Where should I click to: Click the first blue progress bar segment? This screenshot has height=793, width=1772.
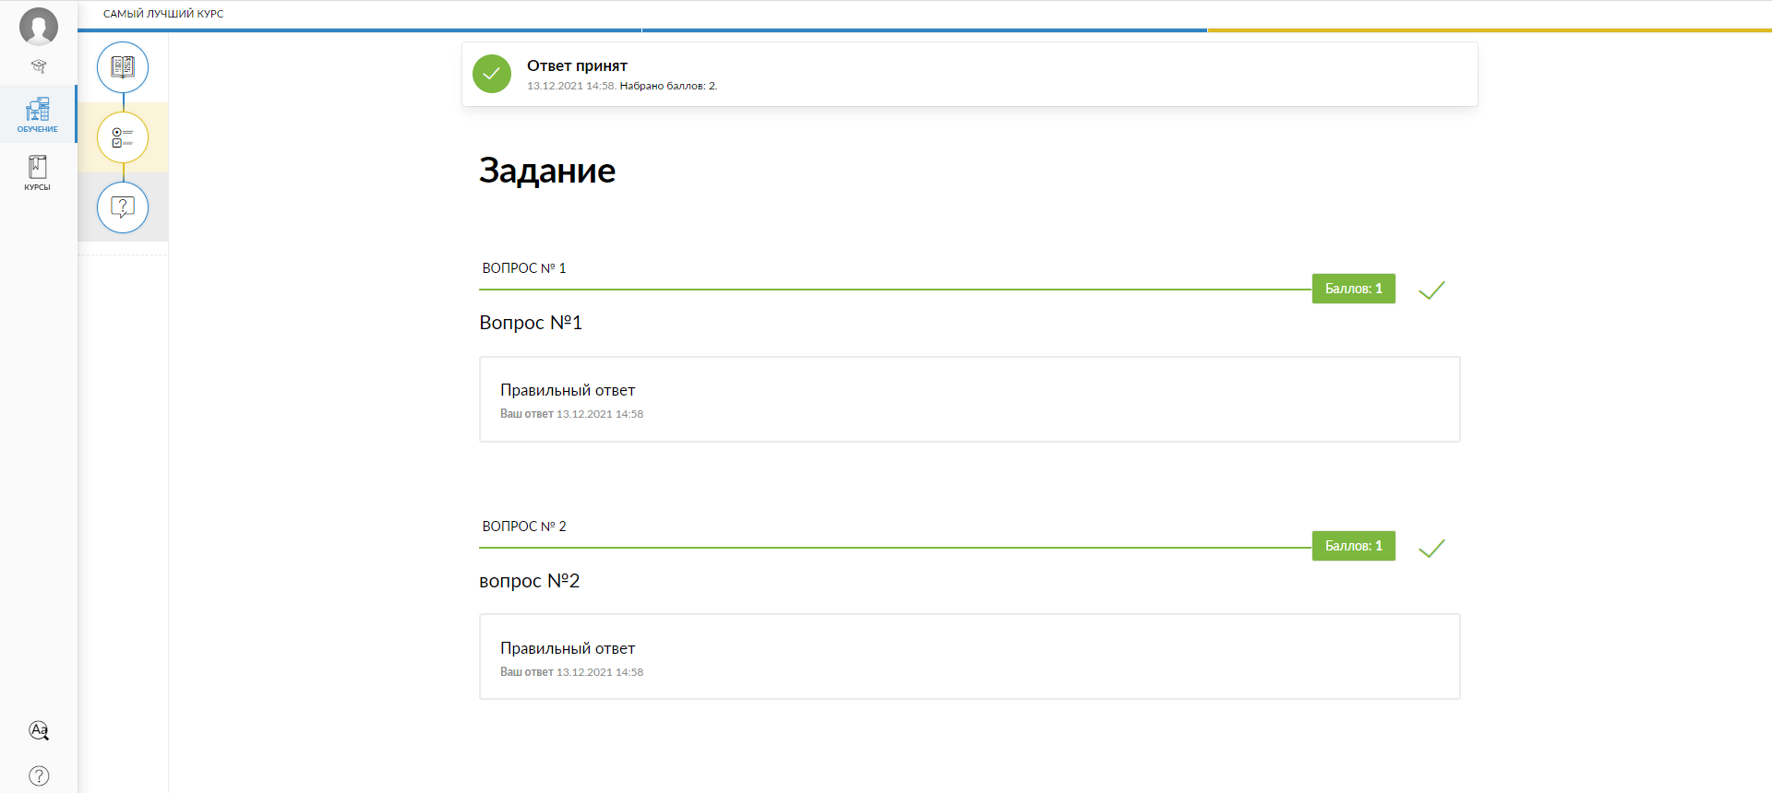pyautogui.click(x=360, y=30)
